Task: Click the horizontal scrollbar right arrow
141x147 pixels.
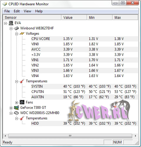Action: pos(135,136)
